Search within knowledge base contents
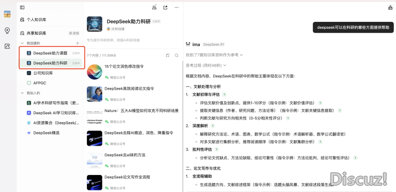Screen dimensions: 396x192 [176, 55]
